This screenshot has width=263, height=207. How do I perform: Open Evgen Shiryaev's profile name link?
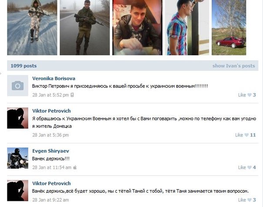point(51,151)
